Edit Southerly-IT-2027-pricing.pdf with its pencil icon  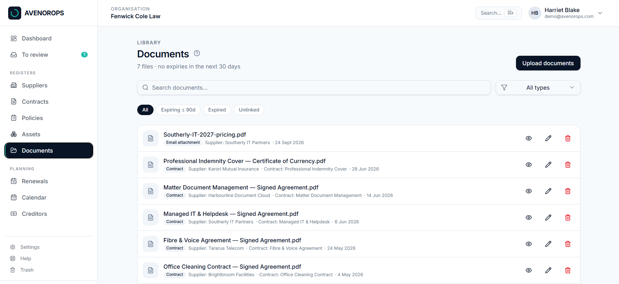548,138
